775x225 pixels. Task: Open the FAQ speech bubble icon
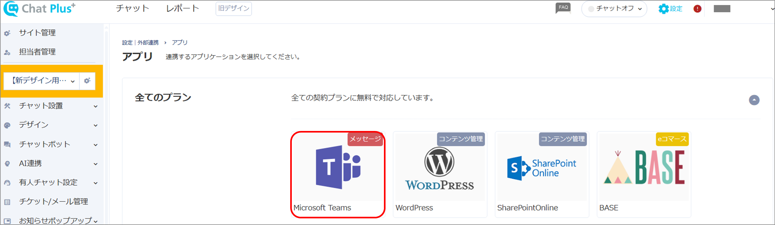pos(563,8)
